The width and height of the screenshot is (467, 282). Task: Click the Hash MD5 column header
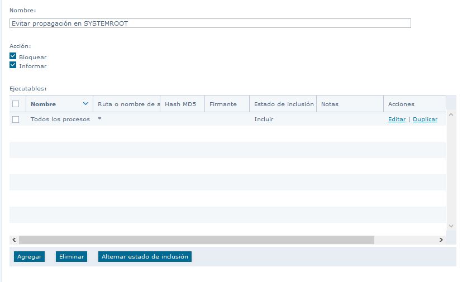(182, 104)
